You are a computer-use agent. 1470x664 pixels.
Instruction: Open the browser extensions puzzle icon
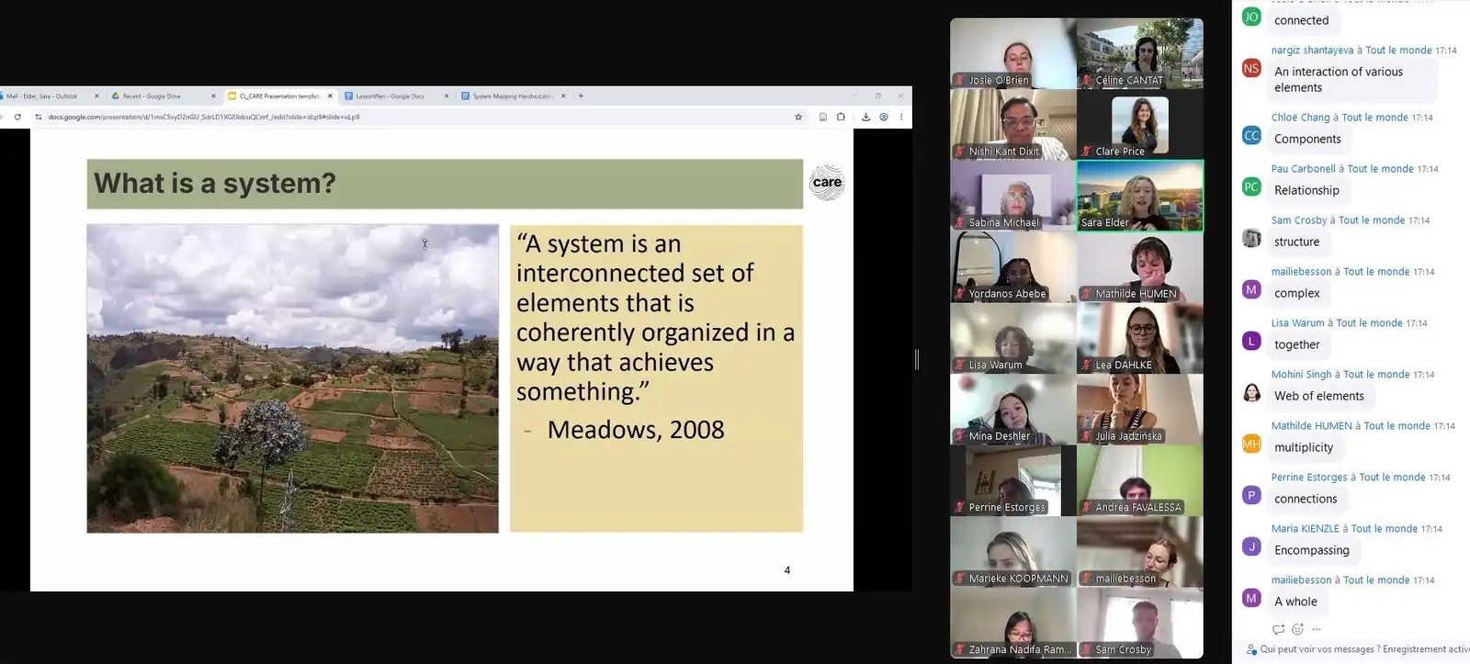[x=841, y=117]
